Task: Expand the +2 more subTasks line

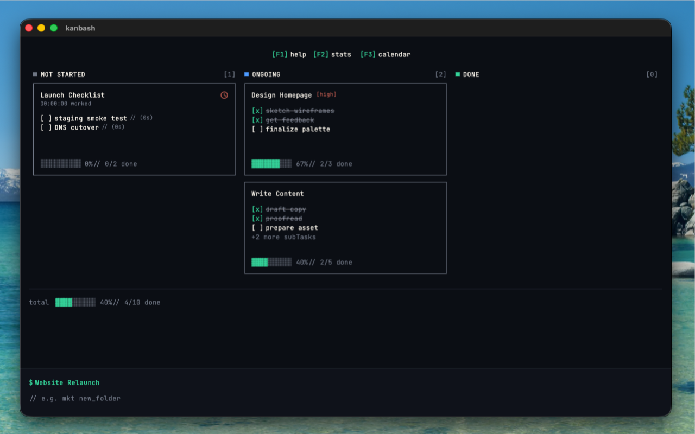Action: (x=283, y=237)
